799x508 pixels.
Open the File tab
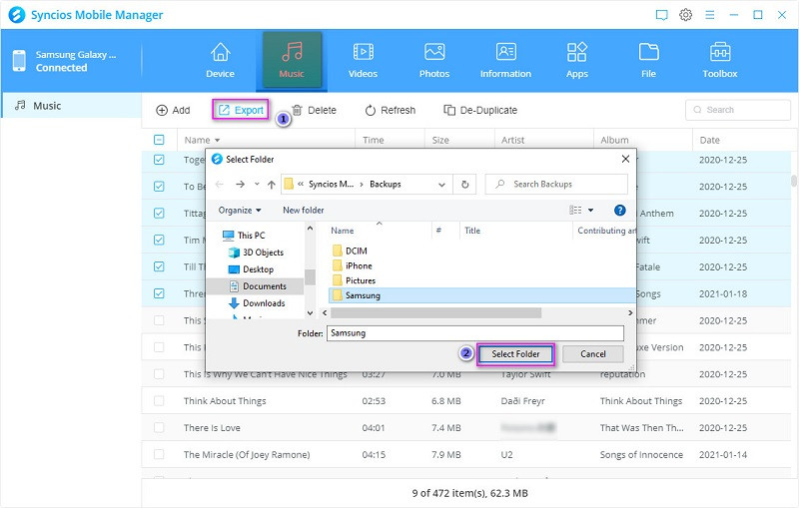648,60
